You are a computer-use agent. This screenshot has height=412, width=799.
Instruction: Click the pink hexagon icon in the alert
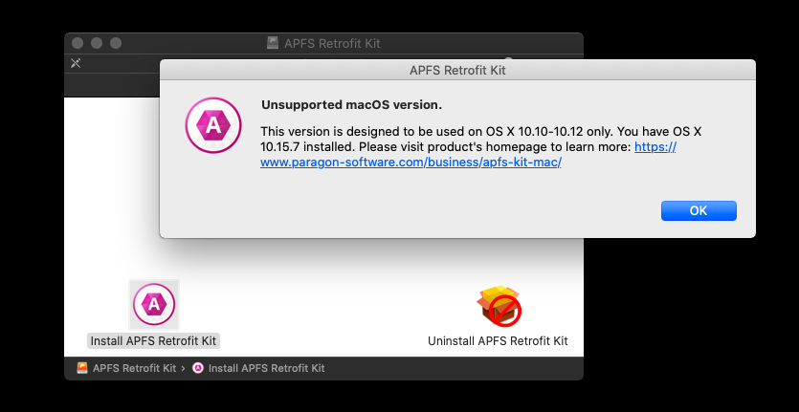tap(213, 125)
